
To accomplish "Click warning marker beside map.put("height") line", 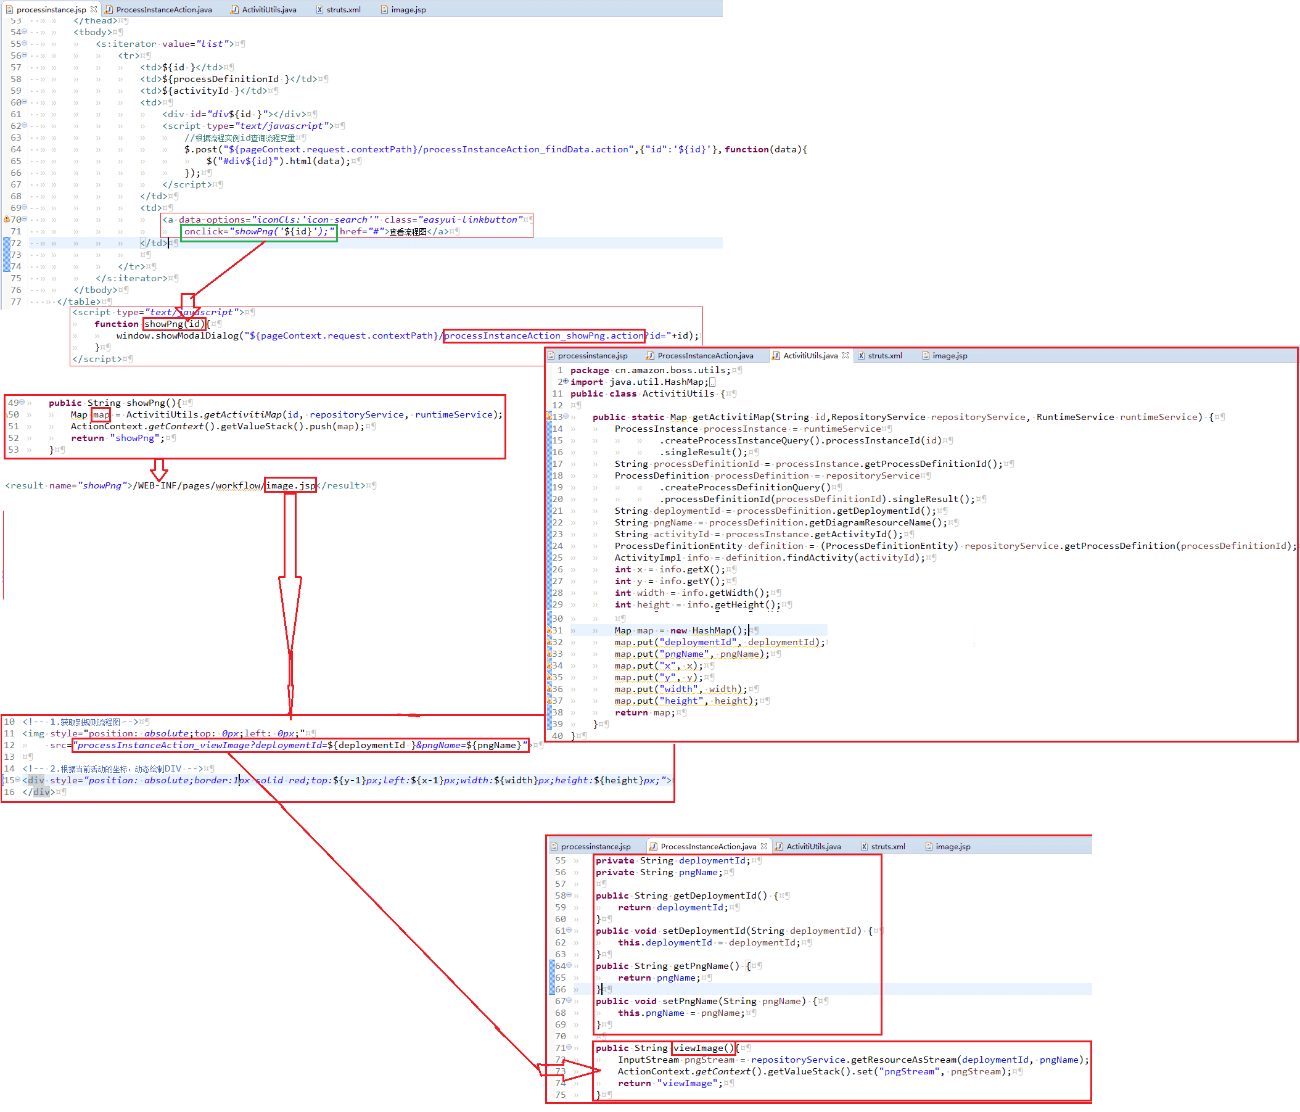I will tap(548, 701).
